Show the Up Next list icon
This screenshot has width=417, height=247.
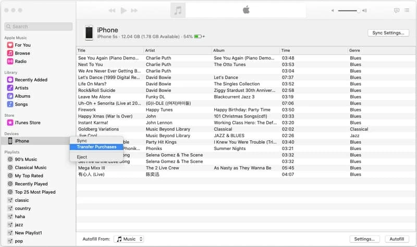coord(407,10)
